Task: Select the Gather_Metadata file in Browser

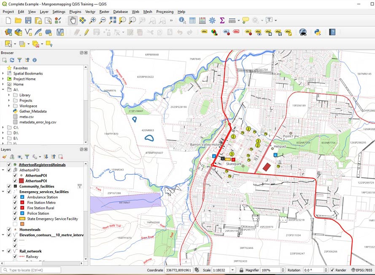Action: [x=33, y=111]
